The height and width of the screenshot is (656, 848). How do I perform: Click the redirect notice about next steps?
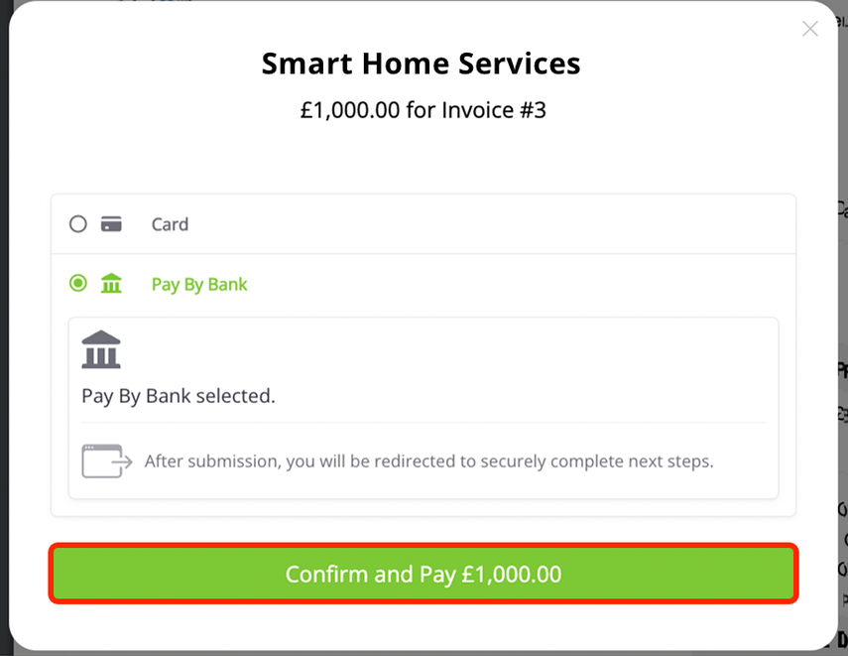(x=428, y=461)
